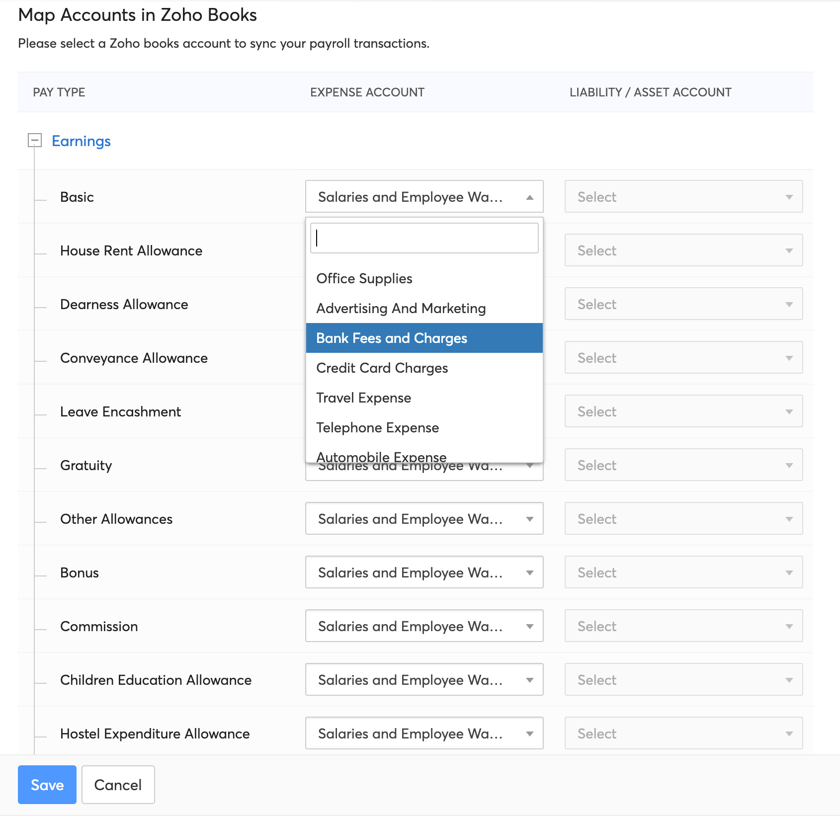Viewport: 840px width, 816px height.
Task: Open Gratuity liability account dropdown
Action: click(x=683, y=465)
